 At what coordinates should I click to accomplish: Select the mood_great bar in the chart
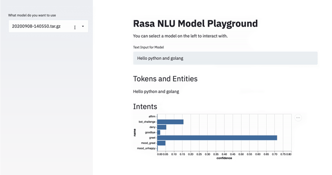tap(161, 143)
